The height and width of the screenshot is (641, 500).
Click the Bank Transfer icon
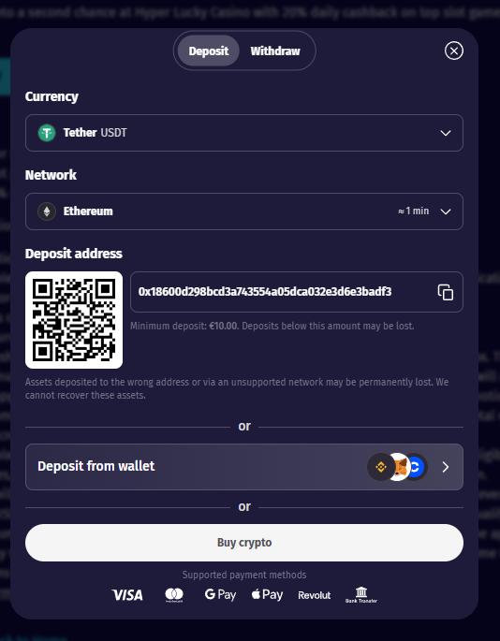pos(361,595)
